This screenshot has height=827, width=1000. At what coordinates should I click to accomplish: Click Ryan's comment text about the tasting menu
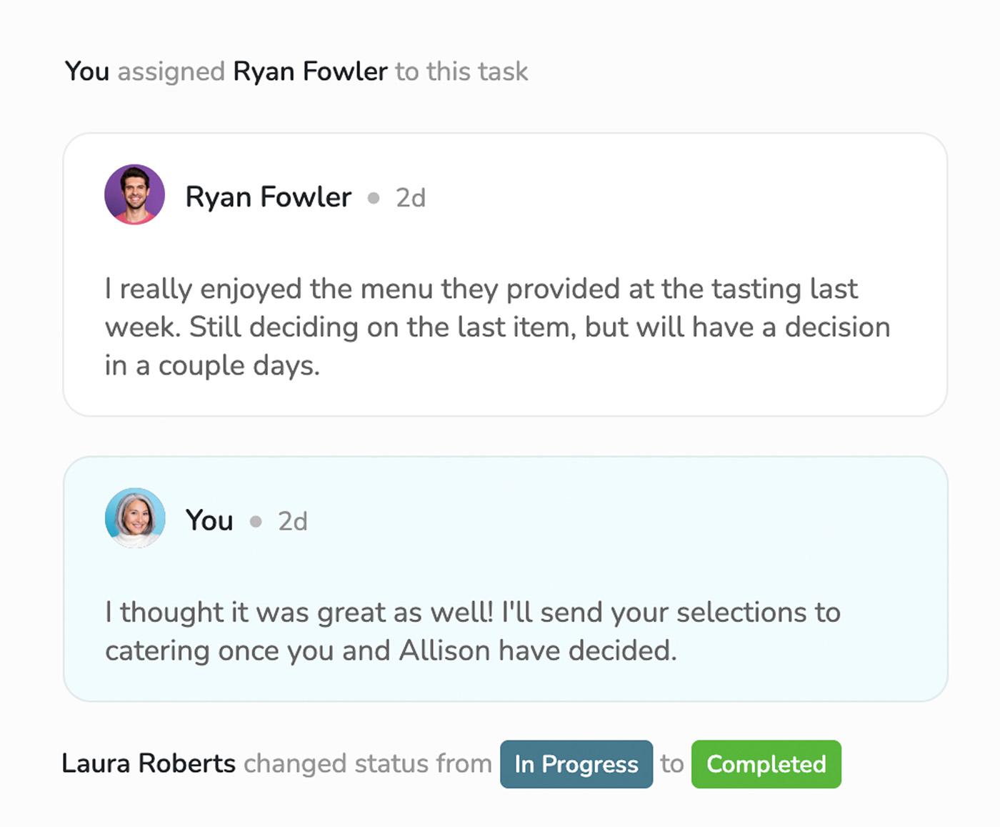[x=498, y=327]
